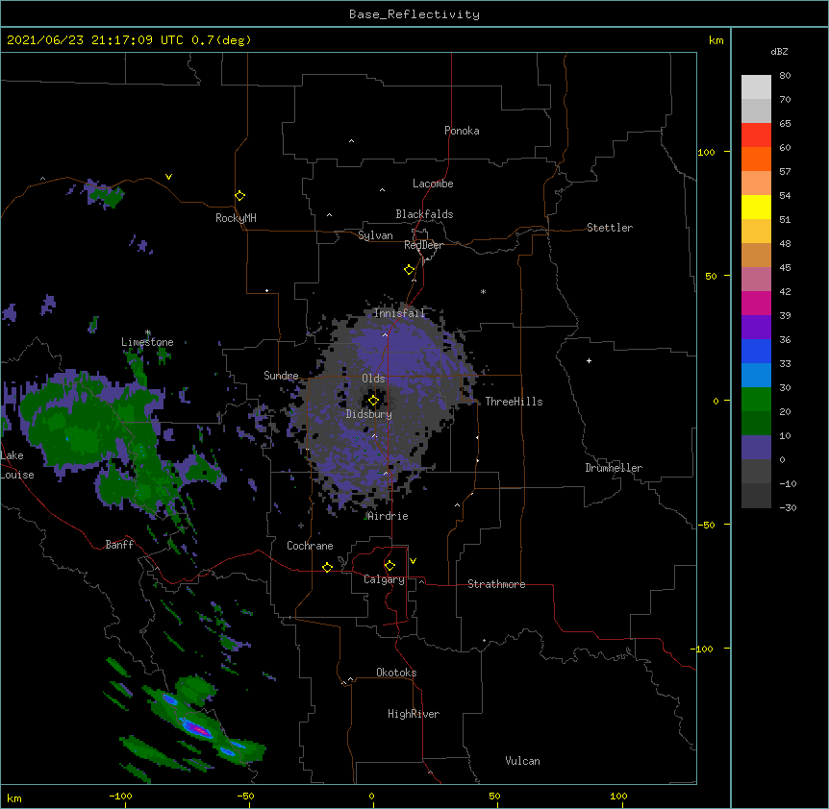The image size is (829, 809).
Task: Click the ThreeHills town label
Action: click(x=514, y=402)
